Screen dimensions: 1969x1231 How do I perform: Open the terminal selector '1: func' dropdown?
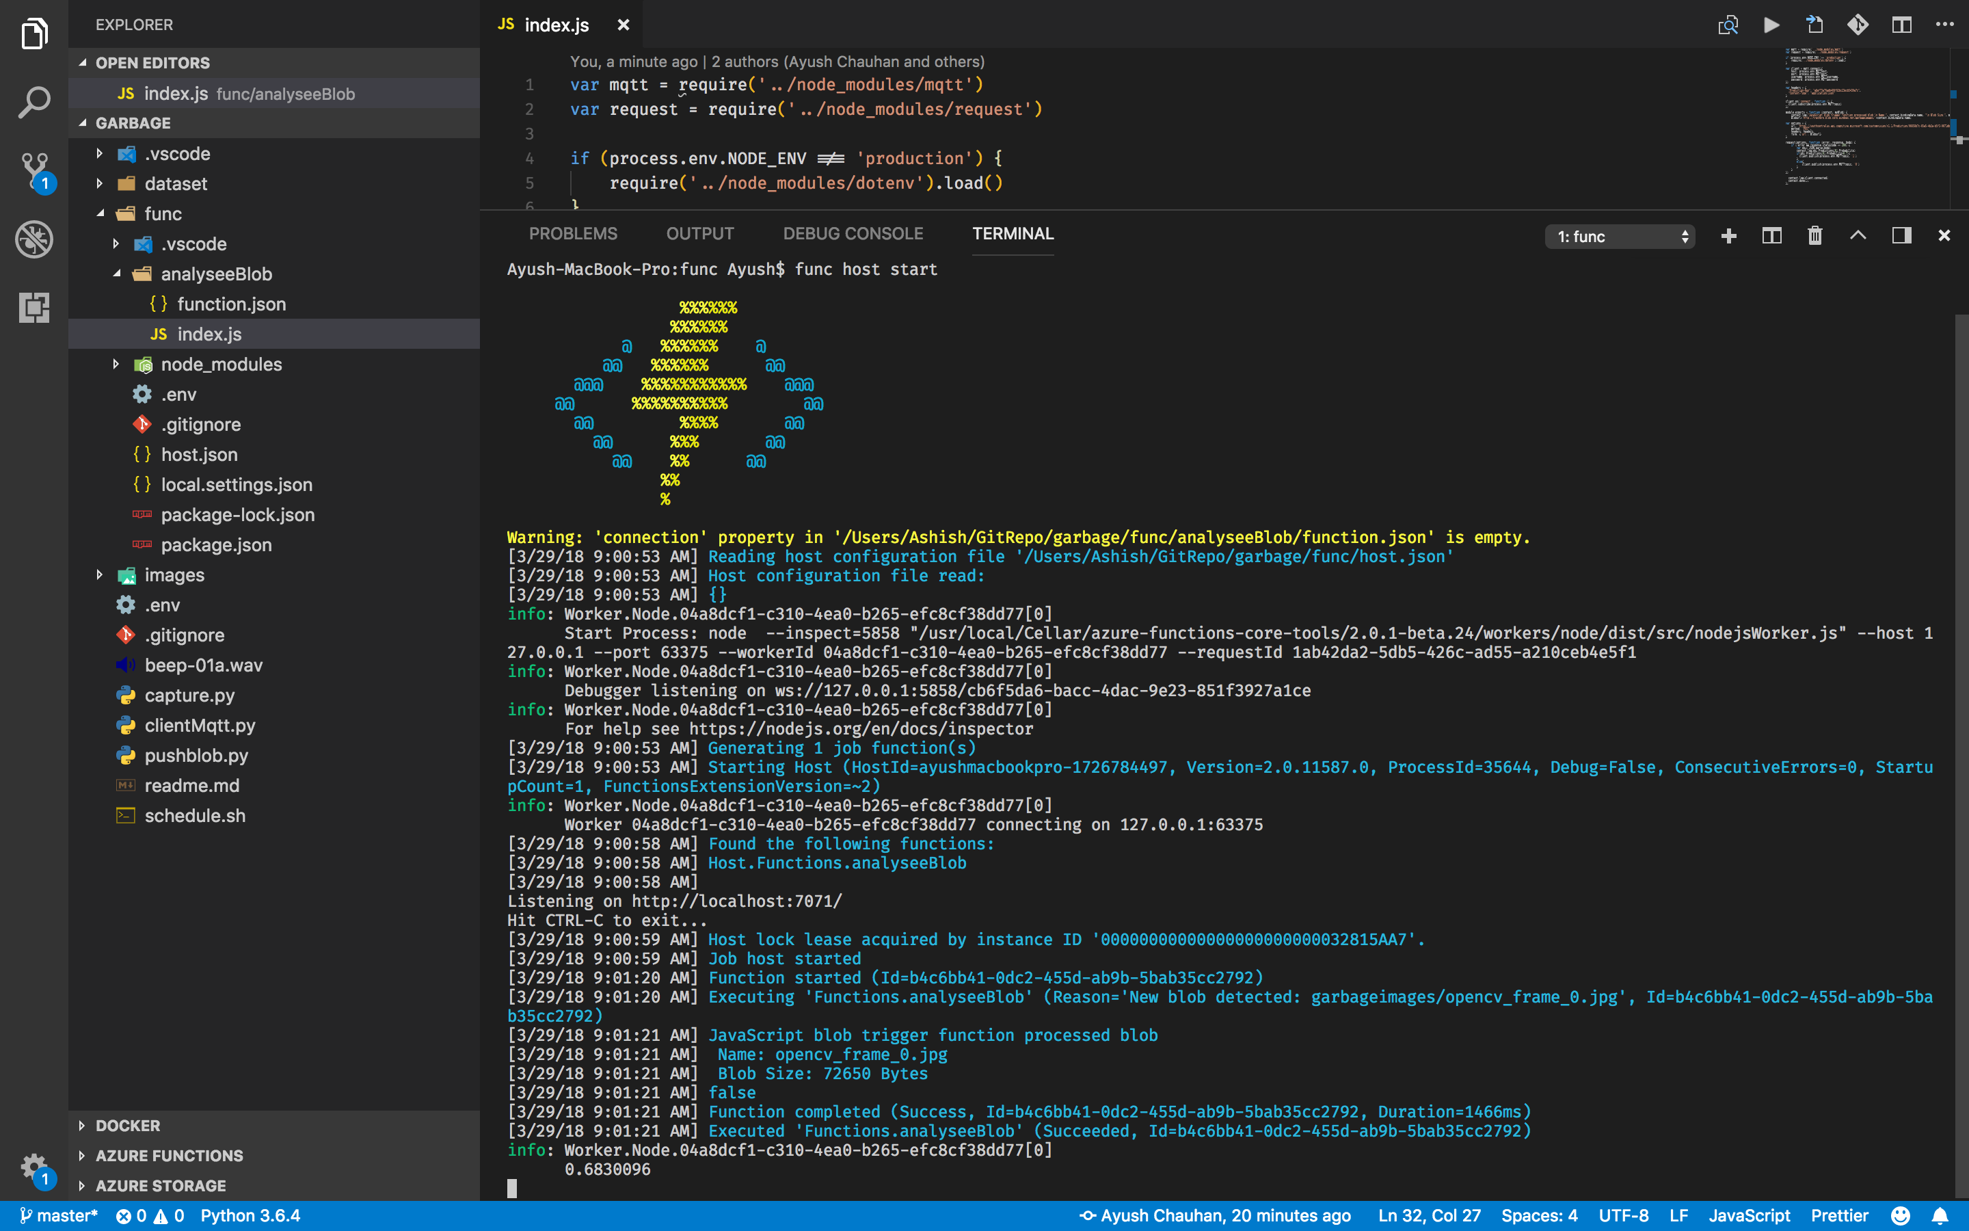coord(1619,236)
